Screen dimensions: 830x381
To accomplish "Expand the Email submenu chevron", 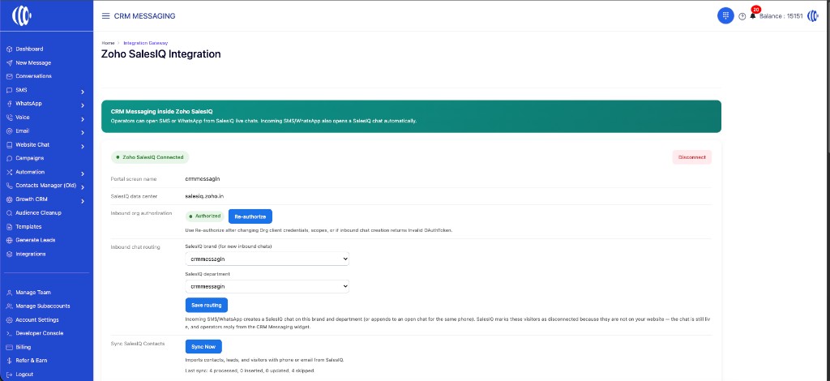I will tap(83, 132).
